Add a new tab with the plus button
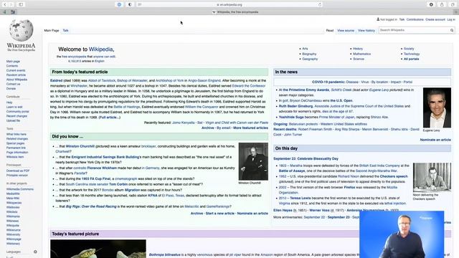Image resolution: width=459 pixels, height=258 pixels. tap(455, 12)
